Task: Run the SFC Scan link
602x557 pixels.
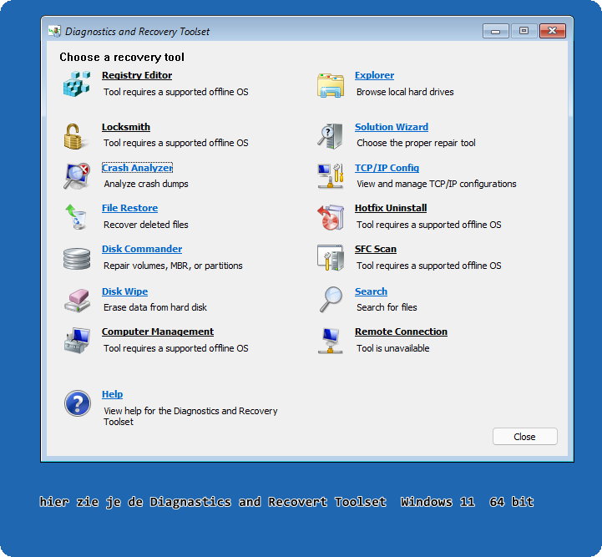Action: click(376, 249)
